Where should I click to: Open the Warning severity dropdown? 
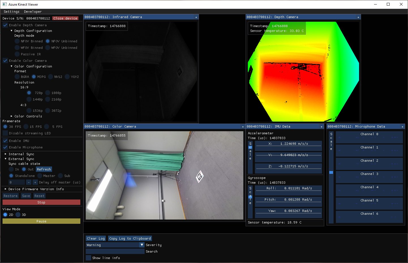pos(115,245)
